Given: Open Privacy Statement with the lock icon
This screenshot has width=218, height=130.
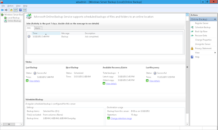Looking at the screenshot, I should coord(203,48).
